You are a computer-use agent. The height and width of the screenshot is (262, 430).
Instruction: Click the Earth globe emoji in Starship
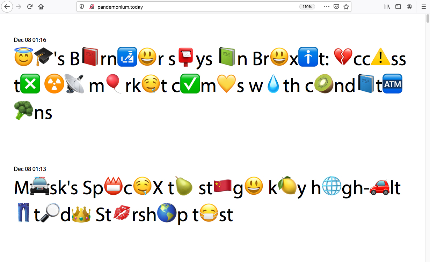pos(167,213)
